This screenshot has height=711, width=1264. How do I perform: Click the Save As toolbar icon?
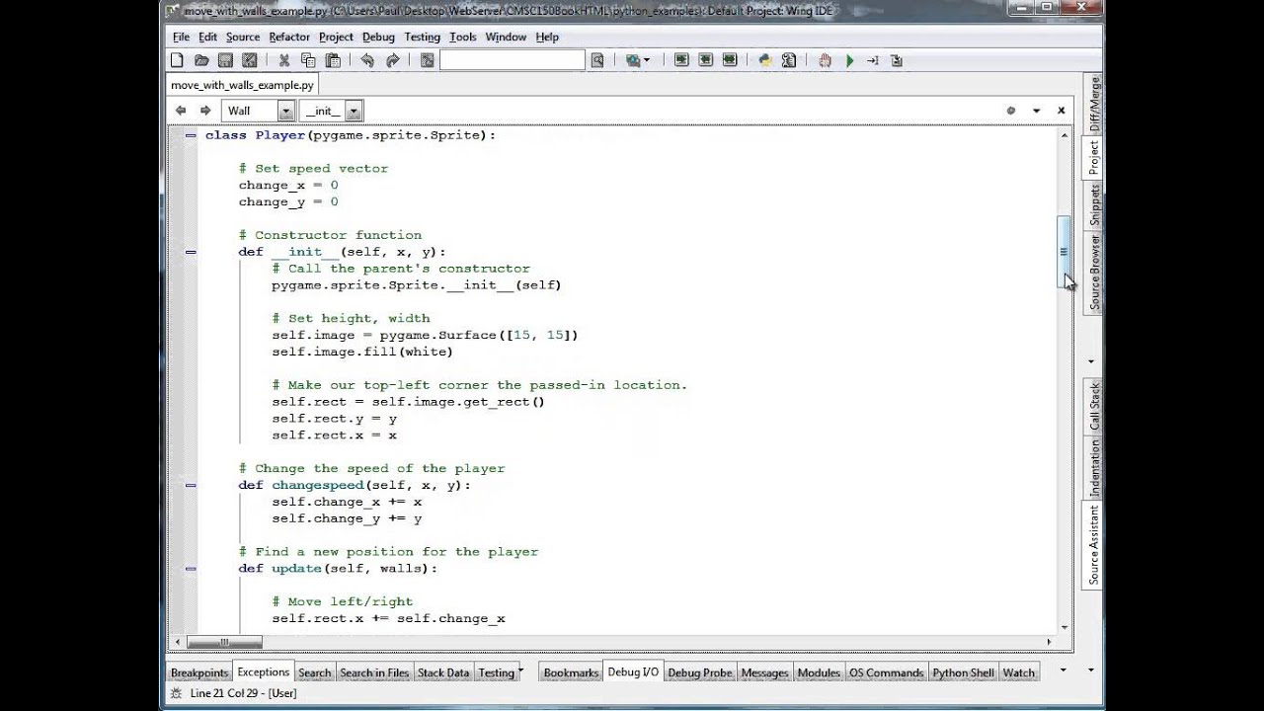point(250,60)
